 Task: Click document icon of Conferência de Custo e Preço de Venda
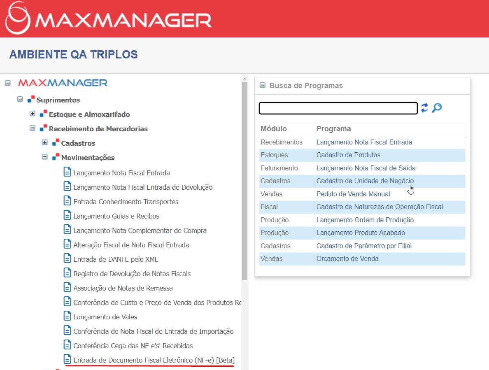click(68, 301)
